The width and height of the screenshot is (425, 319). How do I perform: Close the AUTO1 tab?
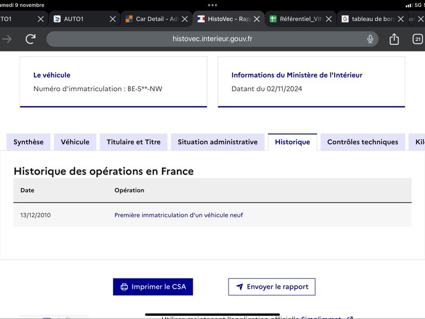(x=113, y=19)
